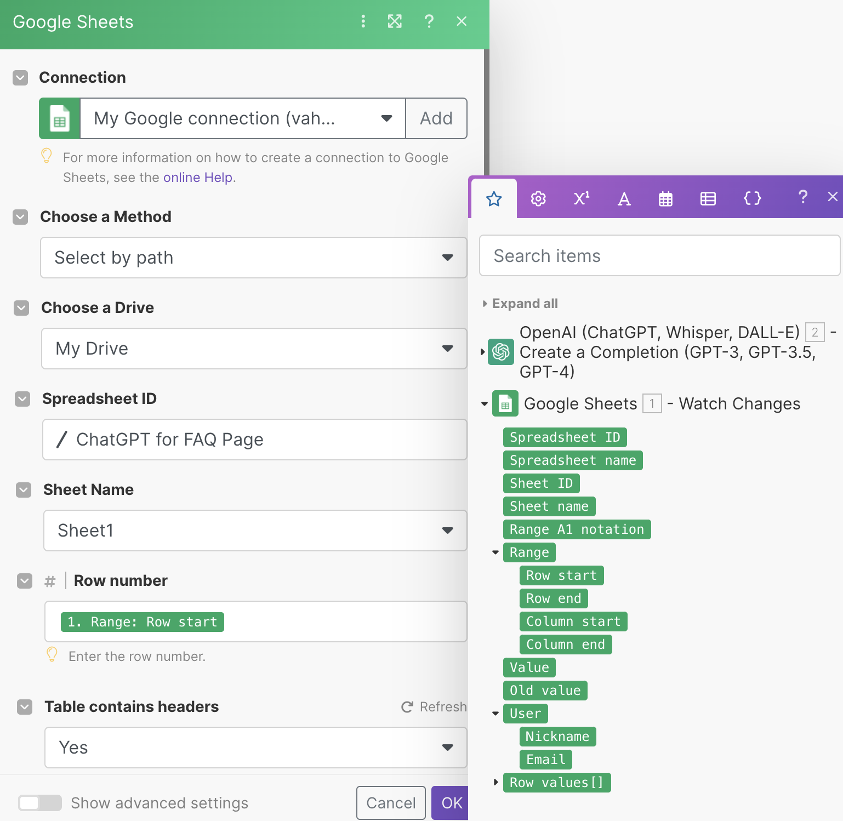Insert the Spreadsheet name variable
Screen dimensions: 843x821
573,460
